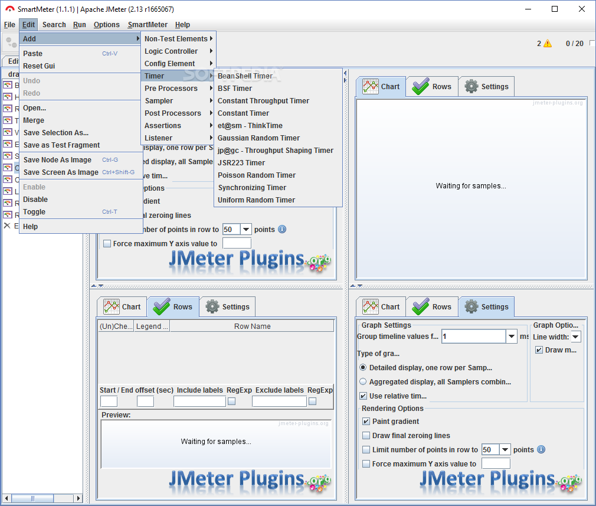Expand the Config Element submenu
596x506 pixels.
pos(178,64)
